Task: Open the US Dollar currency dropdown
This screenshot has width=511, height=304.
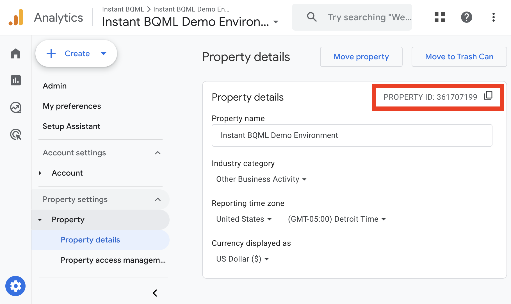Action: coord(242,259)
